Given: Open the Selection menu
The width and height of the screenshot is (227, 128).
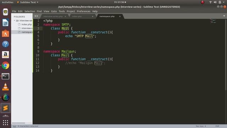Looking at the screenshot, I should coord(30,11).
